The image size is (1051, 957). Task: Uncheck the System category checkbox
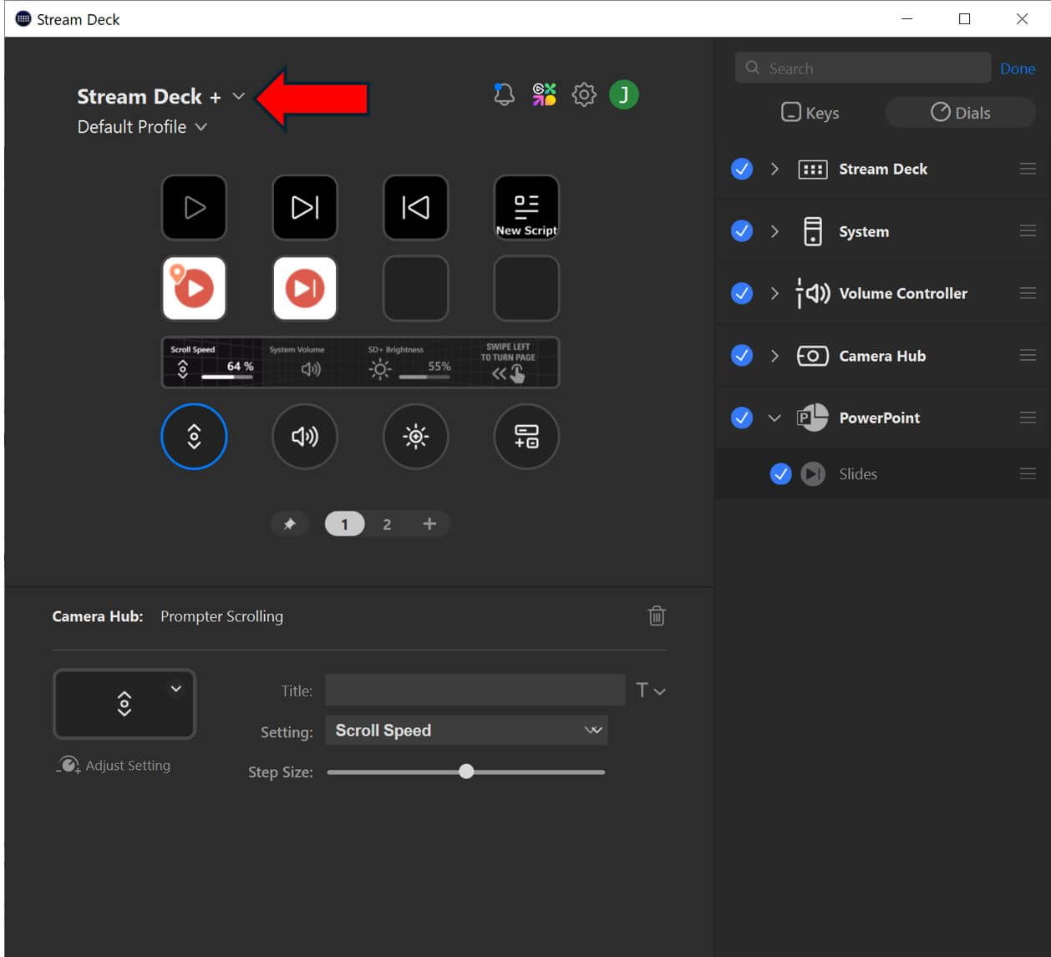coord(742,230)
